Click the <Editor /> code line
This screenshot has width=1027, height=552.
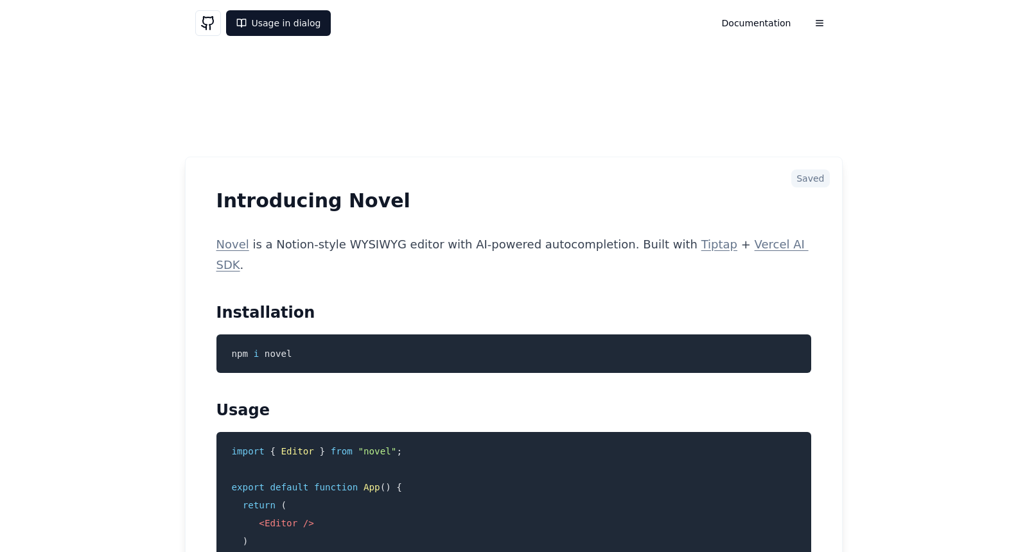tap(286, 523)
